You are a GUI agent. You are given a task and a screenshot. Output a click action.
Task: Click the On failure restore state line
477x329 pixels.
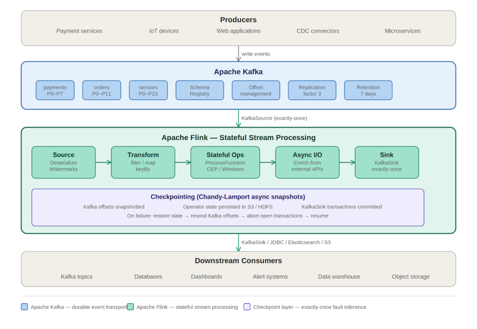click(228, 216)
